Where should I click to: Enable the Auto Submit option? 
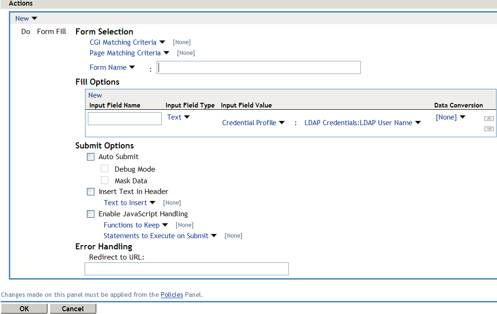(90, 157)
